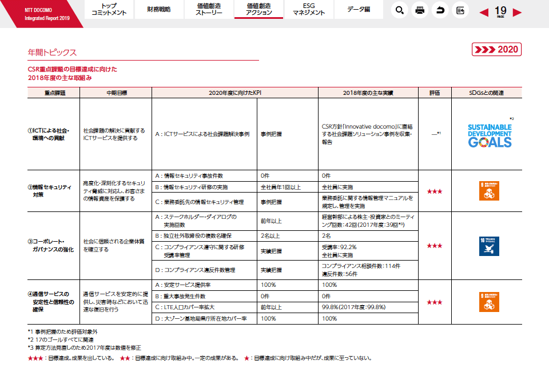Open the ESGマネジメント tab
This screenshot has width=549, height=388.
pyautogui.click(x=309, y=10)
